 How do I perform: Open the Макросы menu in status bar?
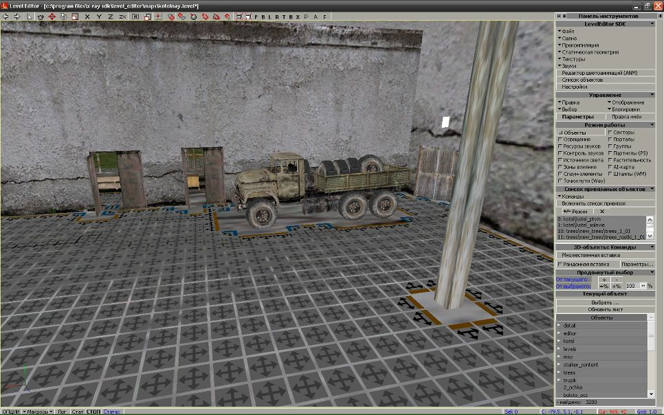coord(37,412)
